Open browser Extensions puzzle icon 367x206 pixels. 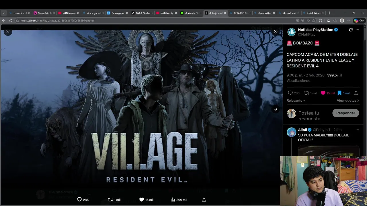coord(321,21)
